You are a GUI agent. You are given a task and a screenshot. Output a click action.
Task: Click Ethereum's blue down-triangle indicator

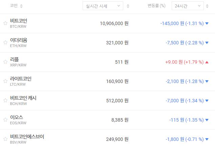pyautogui.click(x=207, y=43)
